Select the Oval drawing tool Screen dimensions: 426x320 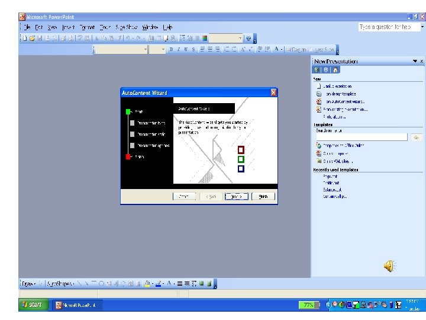coord(101,284)
